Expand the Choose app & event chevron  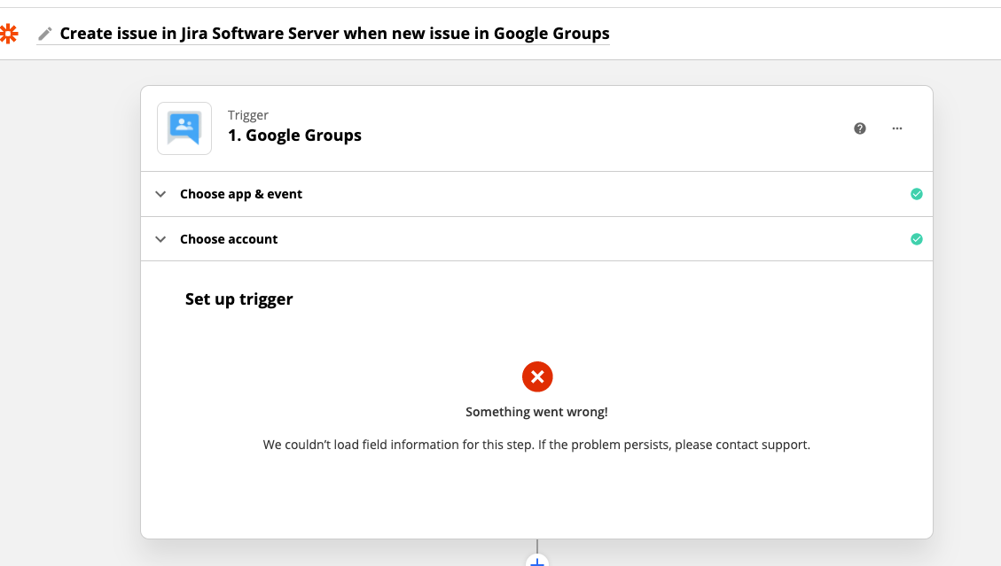[x=160, y=194]
